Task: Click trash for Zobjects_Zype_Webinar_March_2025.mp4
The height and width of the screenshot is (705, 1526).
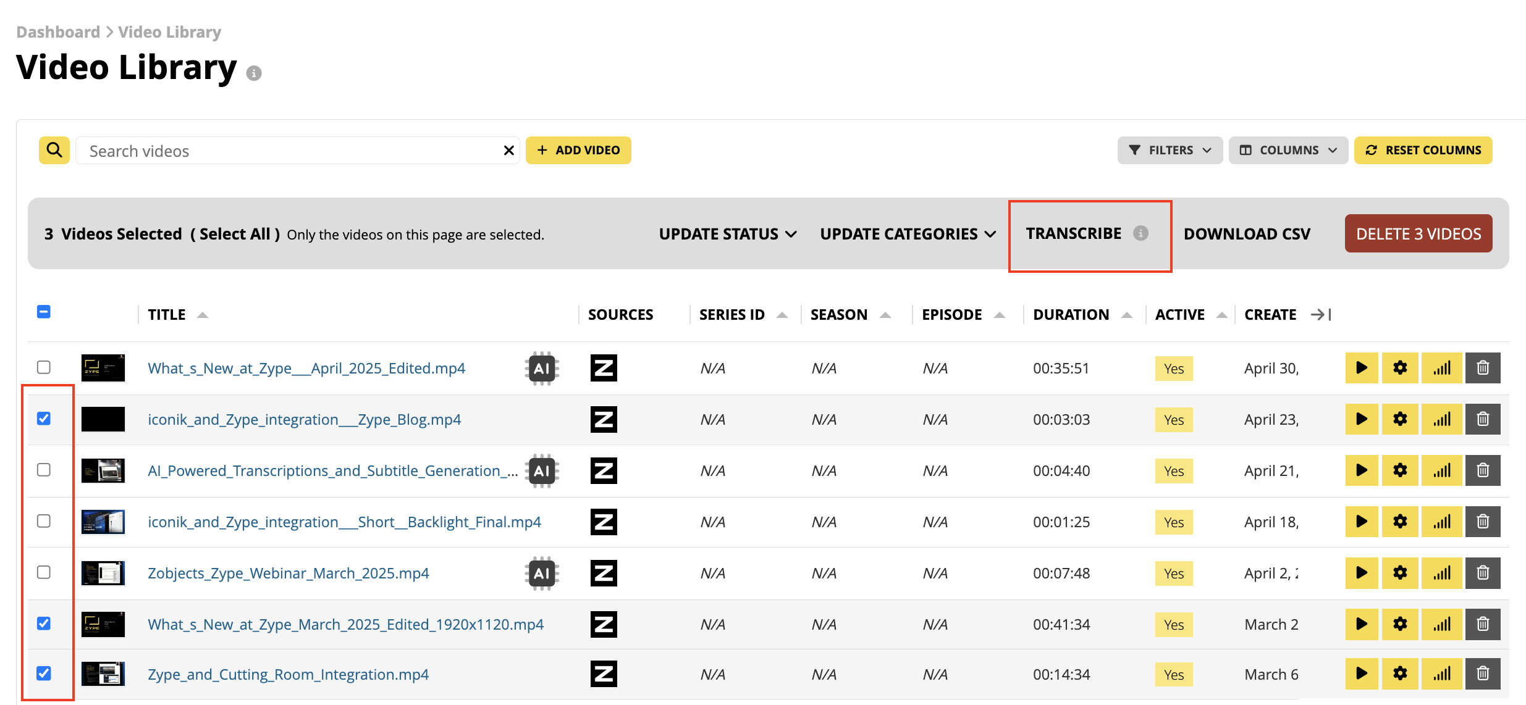Action: point(1483,573)
